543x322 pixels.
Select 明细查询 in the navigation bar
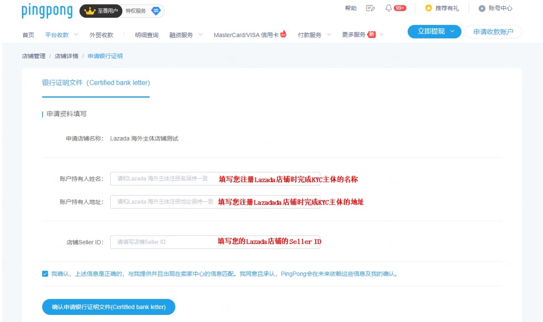(x=147, y=33)
